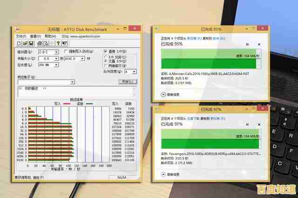
Task: Click the ATTO results bar chart area
Action: click(68, 134)
